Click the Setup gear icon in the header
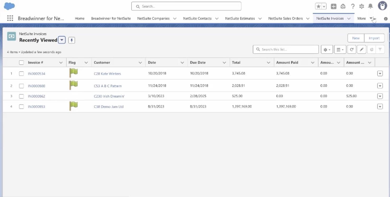 [x=362, y=6]
